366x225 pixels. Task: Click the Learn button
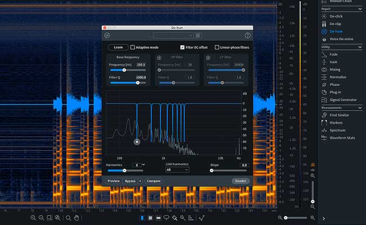coord(118,48)
